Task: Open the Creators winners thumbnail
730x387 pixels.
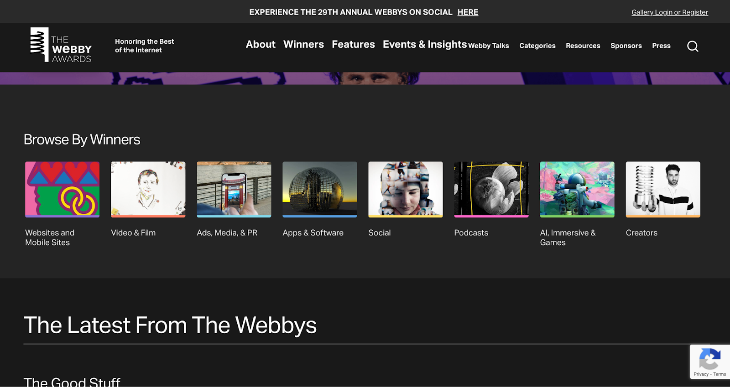Action: (x=663, y=189)
